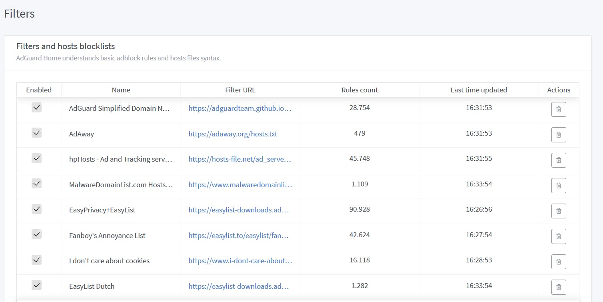Delete the MalwareDomainList.com Hosts filter
The image size is (603, 302).
(x=559, y=186)
